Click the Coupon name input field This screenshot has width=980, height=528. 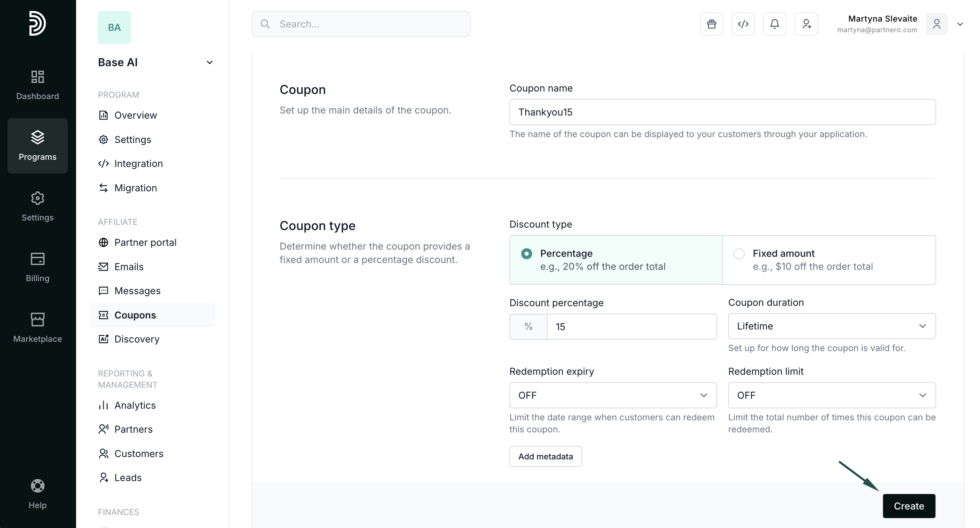(722, 112)
